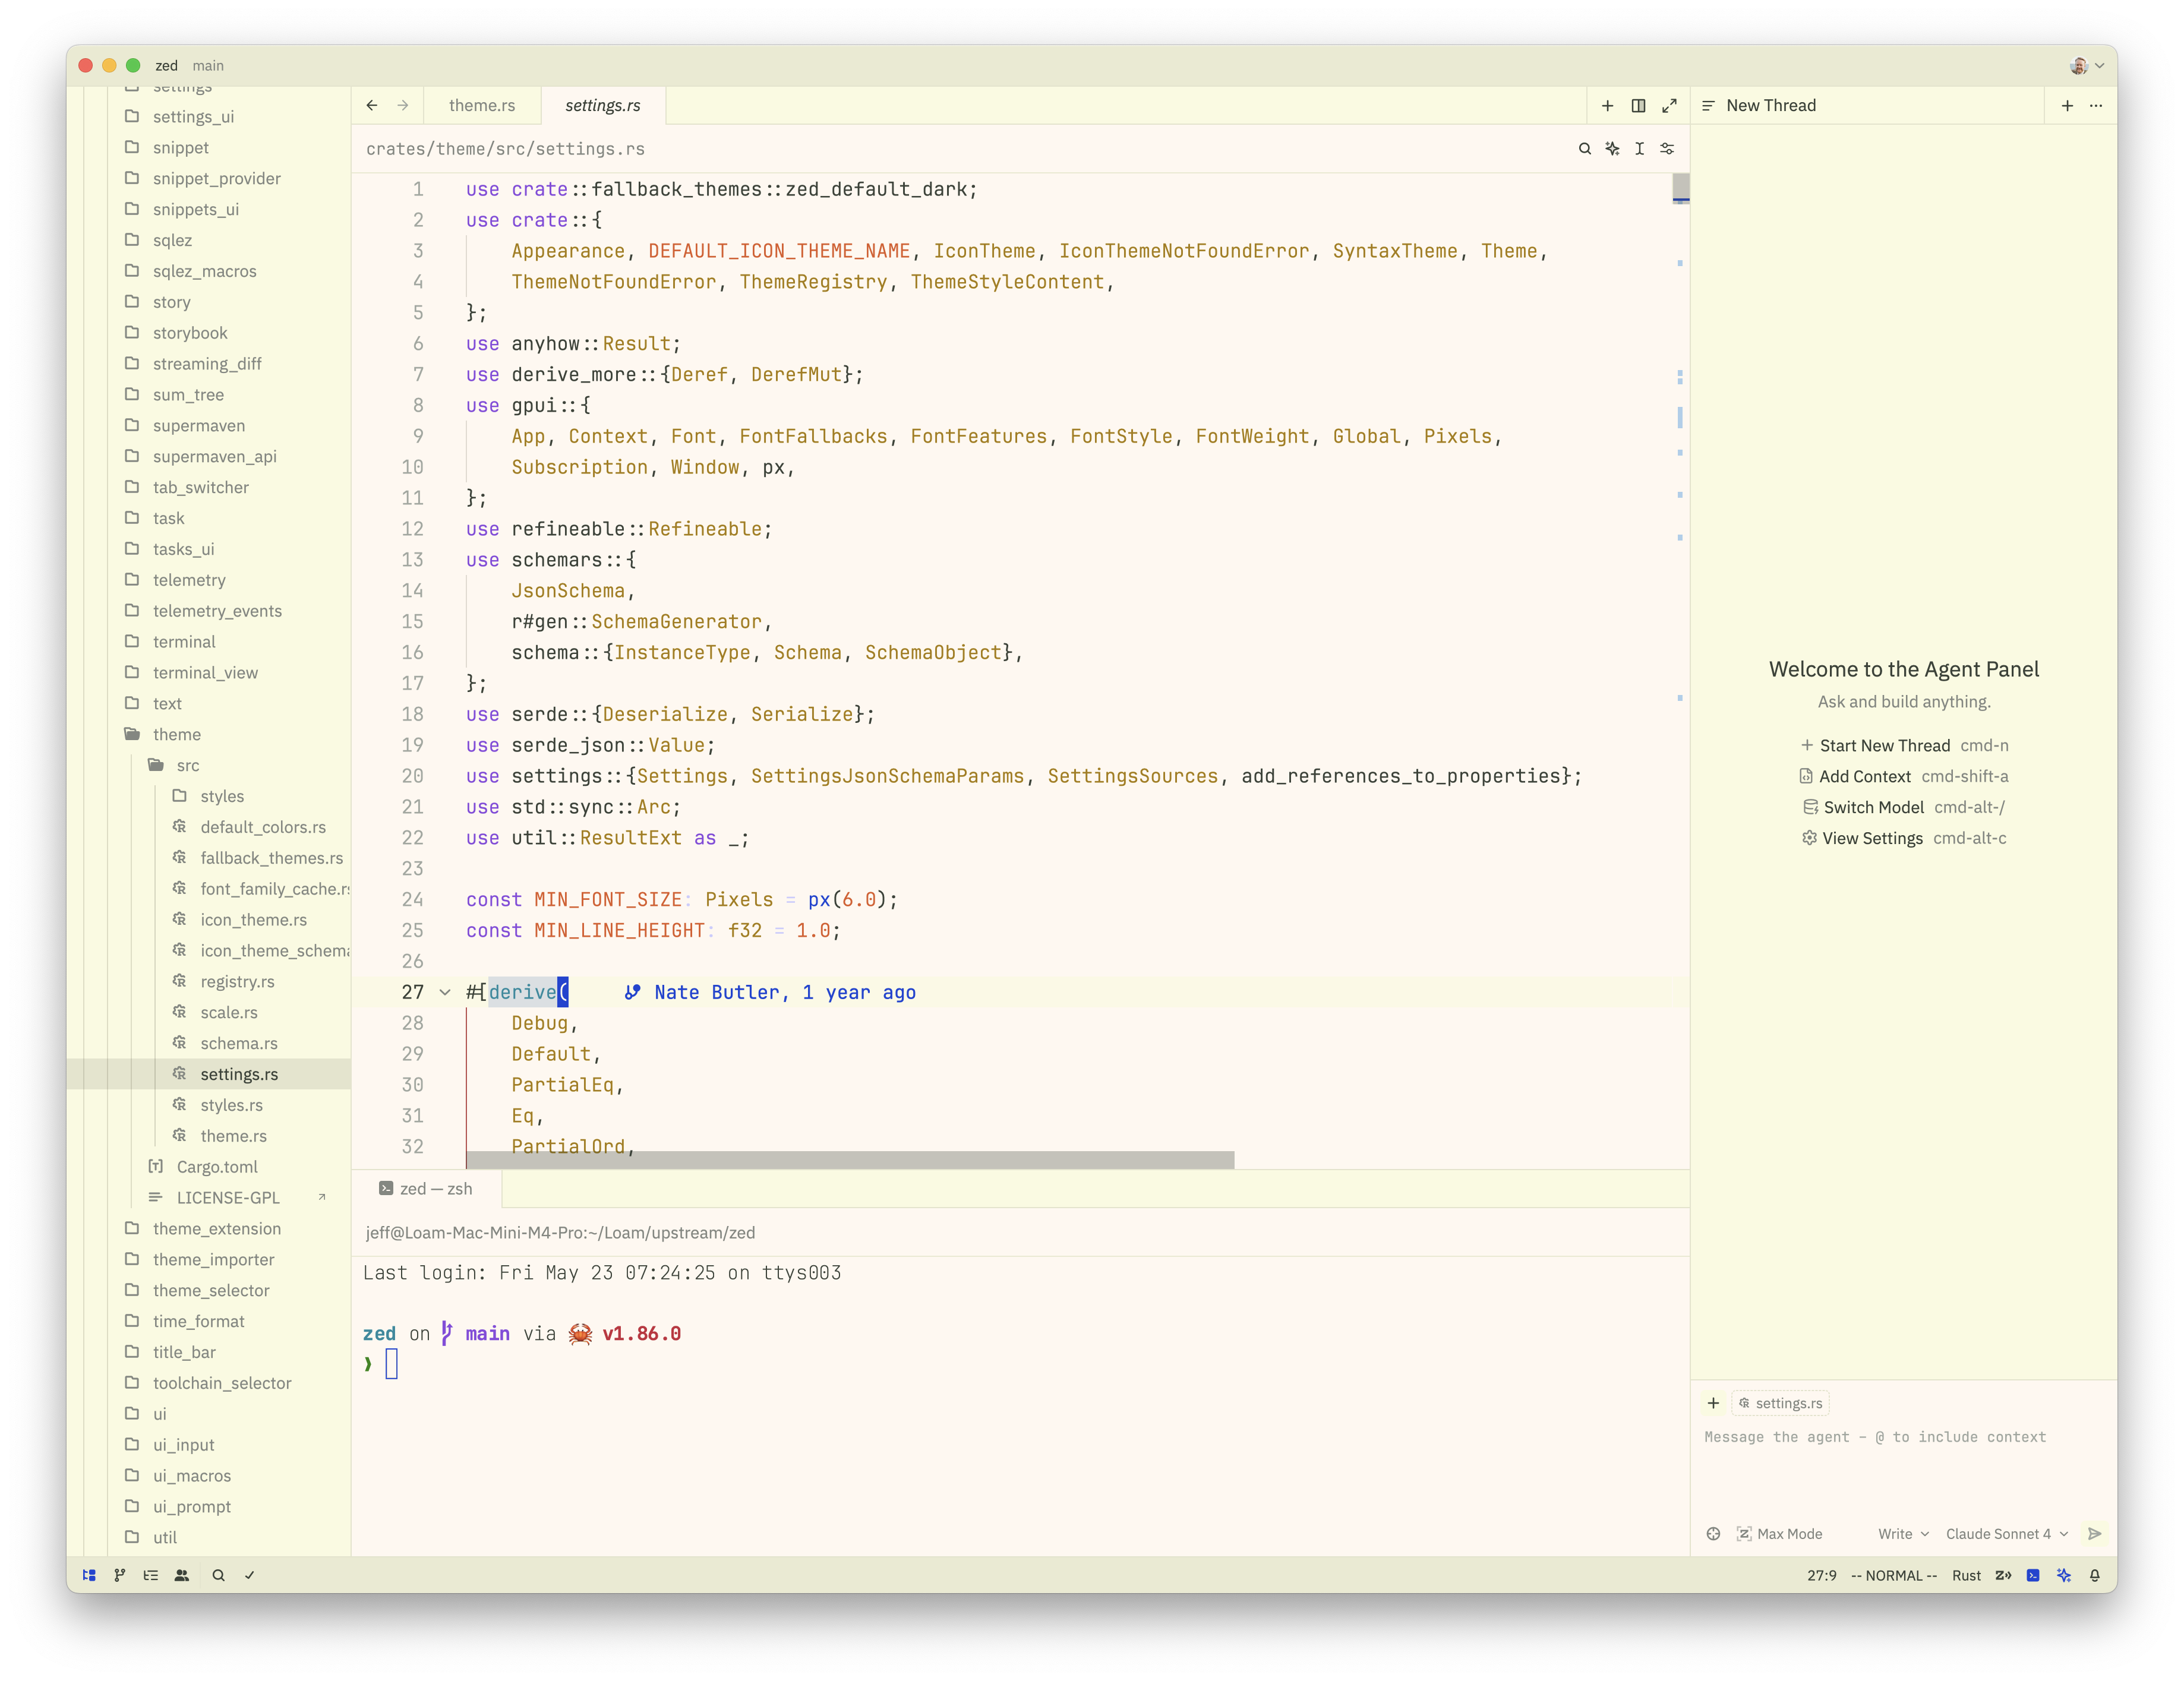Toggle the agent panel sparkle icon
Screen dimensions: 2184x1681
(2064, 1575)
